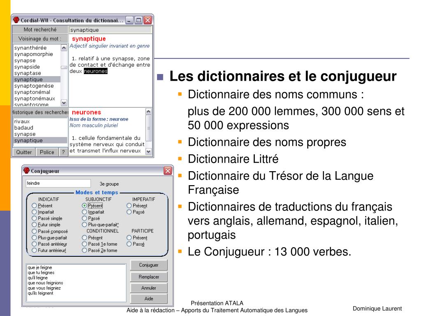Select synaptonémaux in the neighbor list
Viewport: 421px width, 316px height.
35,99
